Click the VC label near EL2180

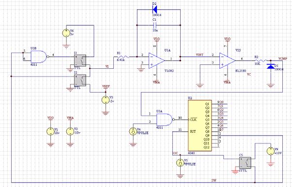[249, 74]
